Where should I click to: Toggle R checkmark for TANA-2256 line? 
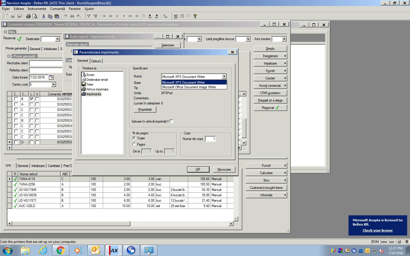click(x=15, y=184)
